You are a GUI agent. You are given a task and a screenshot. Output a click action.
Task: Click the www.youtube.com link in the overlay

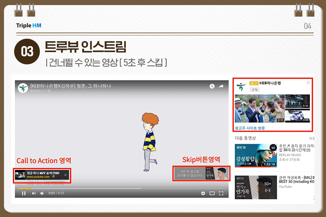pos(38,177)
